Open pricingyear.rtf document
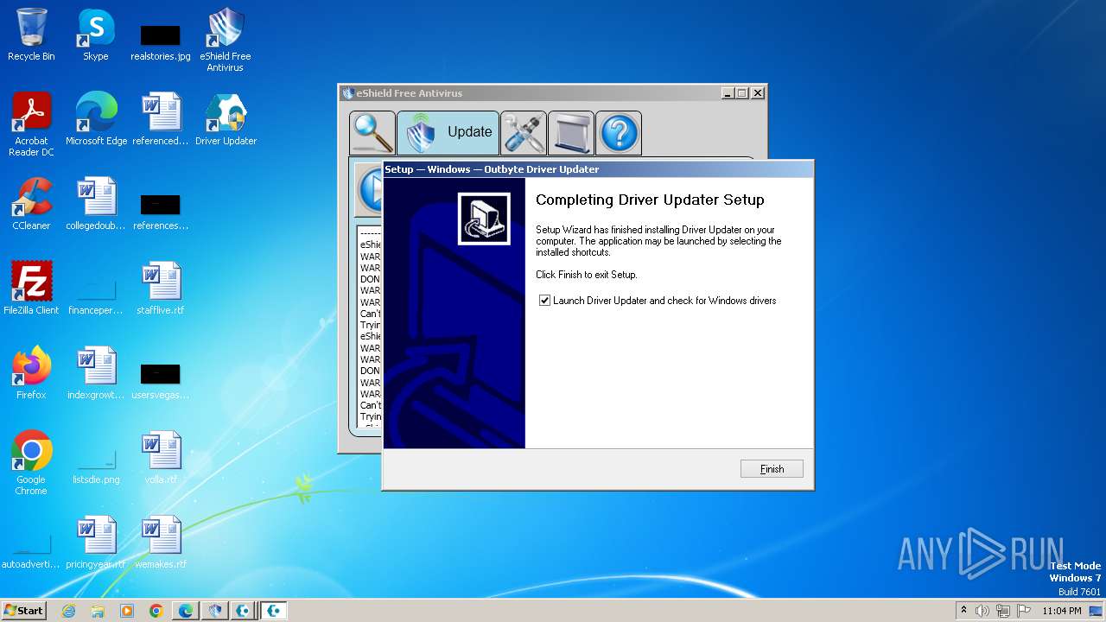This screenshot has height=622, width=1106. (96, 543)
